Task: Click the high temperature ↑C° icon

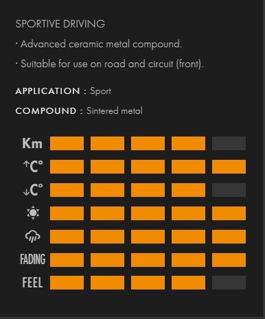Action: (33, 167)
